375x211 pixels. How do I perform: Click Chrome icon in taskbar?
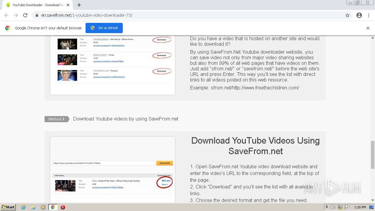pos(53,207)
